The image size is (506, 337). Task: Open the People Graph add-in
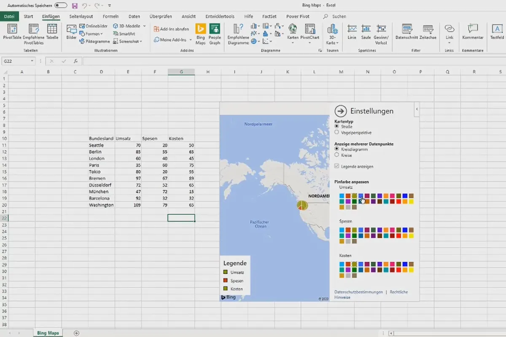pyautogui.click(x=215, y=35)
